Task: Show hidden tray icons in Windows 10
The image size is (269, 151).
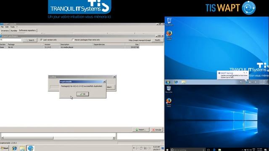Action: [x=243, y=150]
